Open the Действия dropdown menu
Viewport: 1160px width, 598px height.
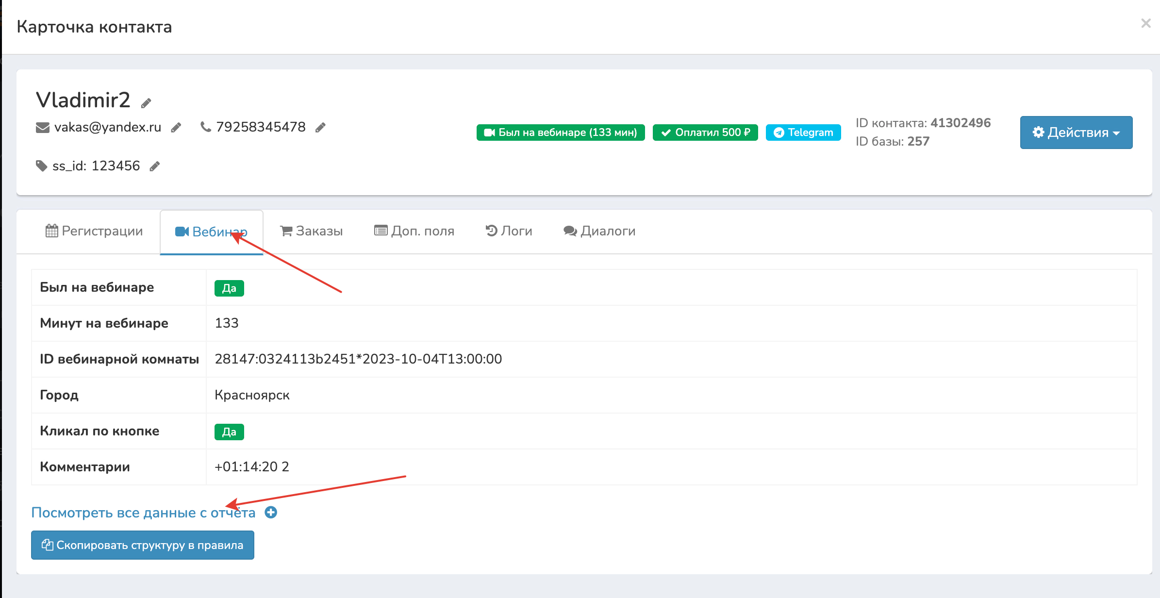(x=1076, y=133)
